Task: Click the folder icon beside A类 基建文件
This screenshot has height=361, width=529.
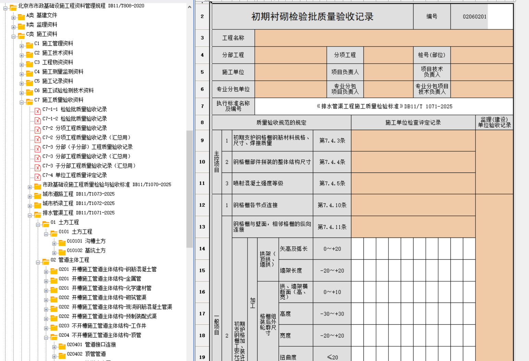Action: pos(21,16)
